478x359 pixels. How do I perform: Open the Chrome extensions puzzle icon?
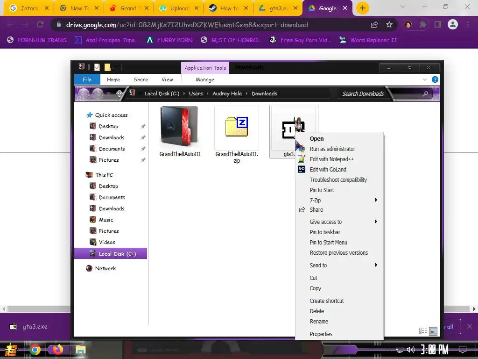[423, 24]
